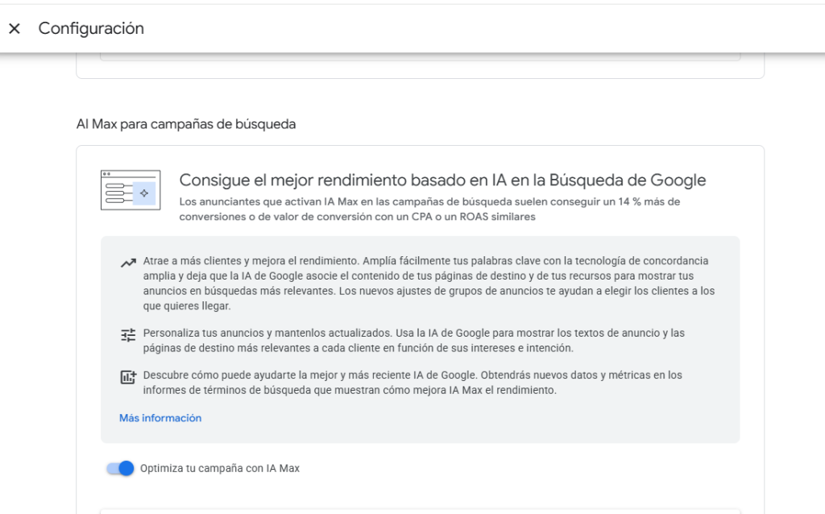Close the Configuración panel with the X

click(15, 28)
